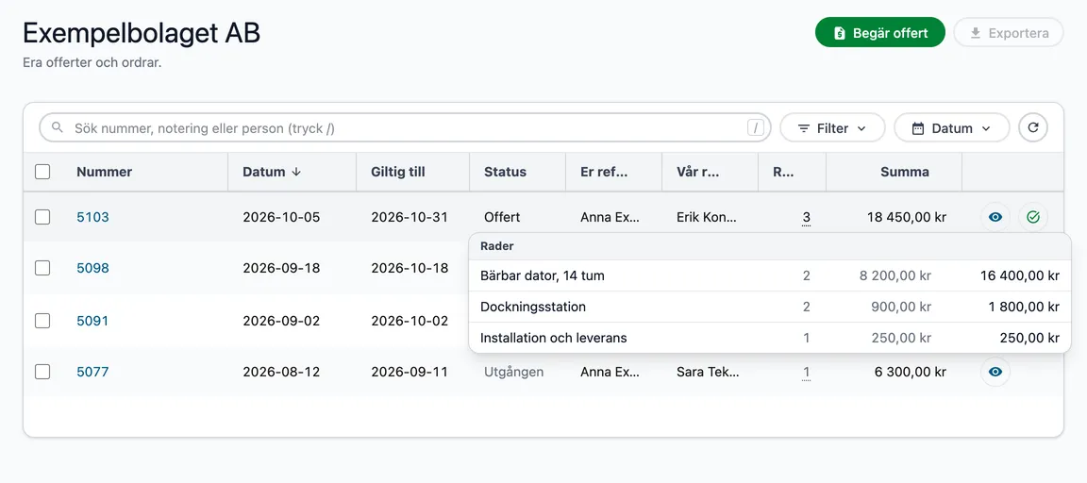Sort by the Giltig till column header

(x=398, y=172)
